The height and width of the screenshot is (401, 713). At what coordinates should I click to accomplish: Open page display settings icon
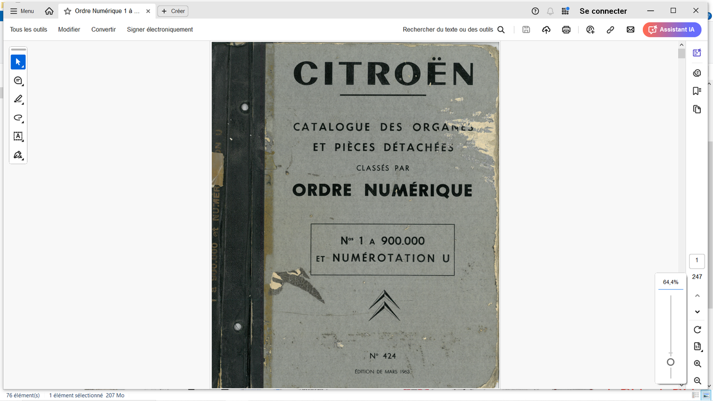coord(697,346)
